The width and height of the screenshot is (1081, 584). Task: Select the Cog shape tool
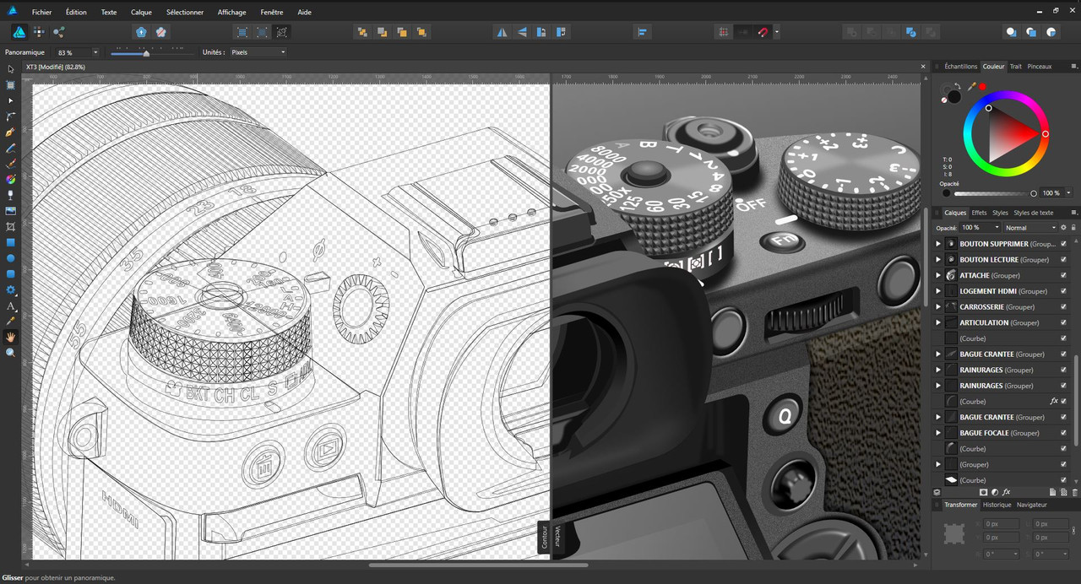coord(11,290)
